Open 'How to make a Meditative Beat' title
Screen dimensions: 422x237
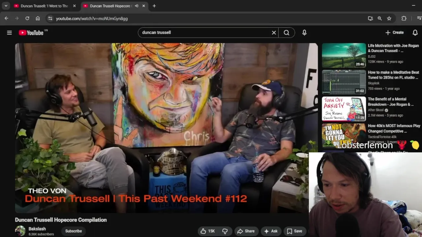393,75
